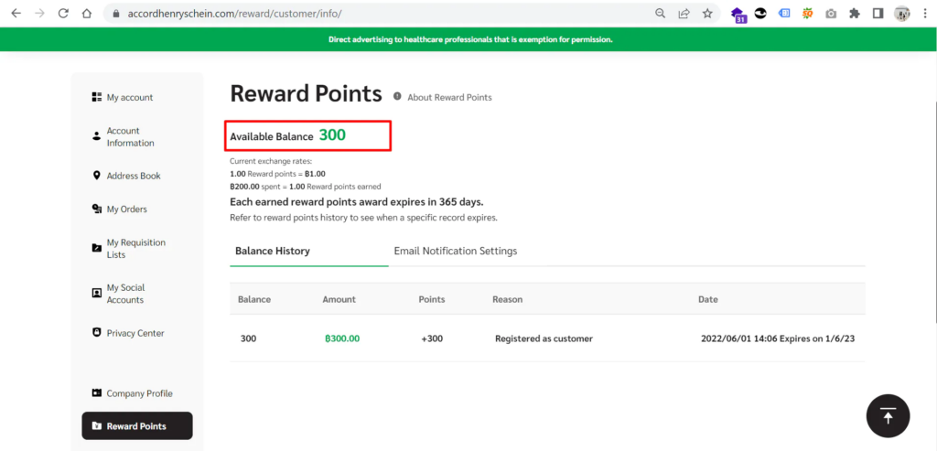The image size is (937, 451).
Task: Open the browser extensions puzzle icon
Action: point(855,14)
